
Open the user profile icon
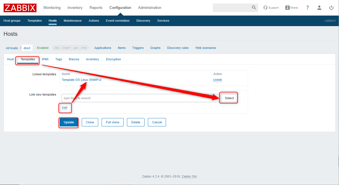319,8
